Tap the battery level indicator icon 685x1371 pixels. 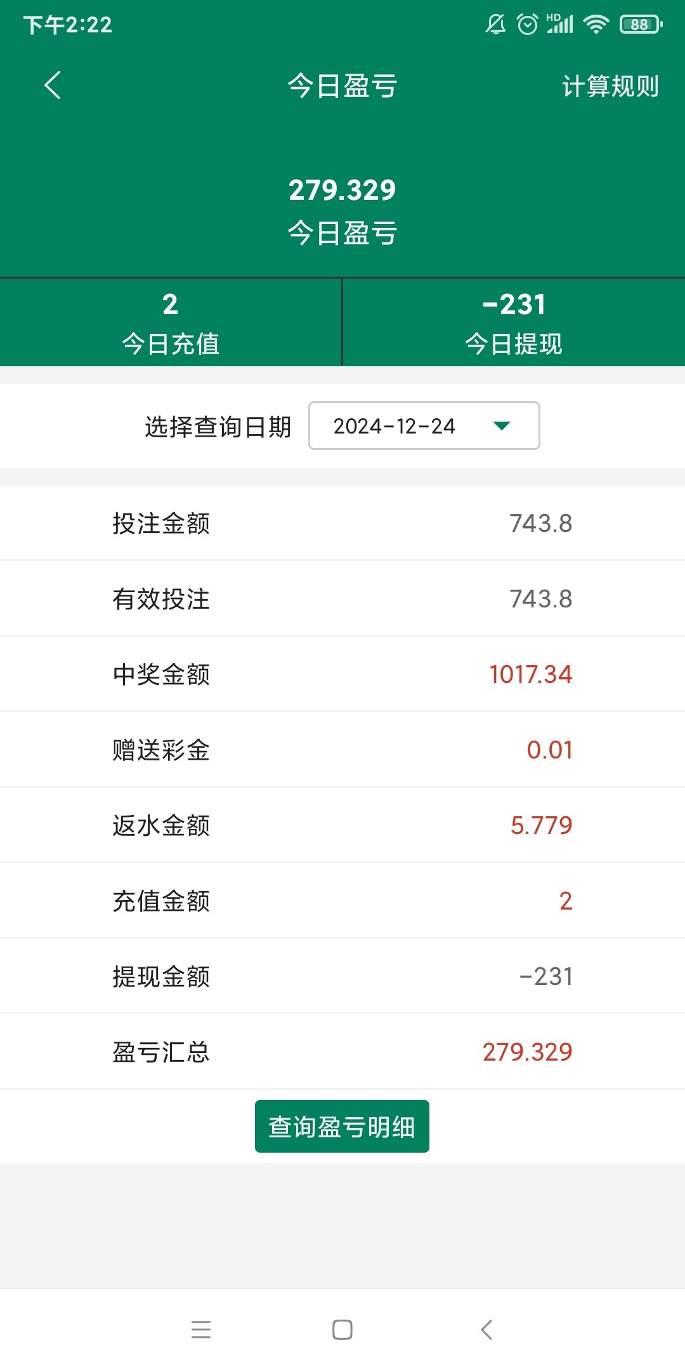pyautogui.click(x=641, y=25)
